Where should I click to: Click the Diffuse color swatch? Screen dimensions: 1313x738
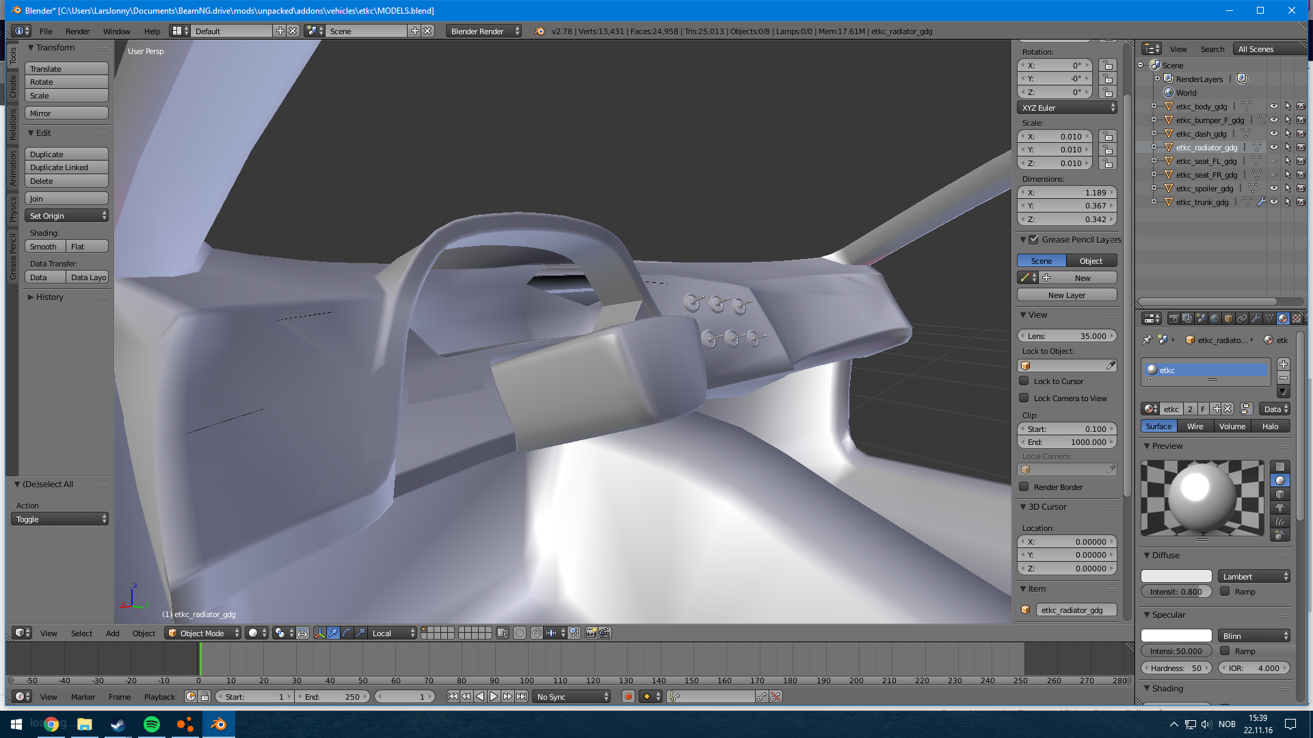(x=1176, y=576)
